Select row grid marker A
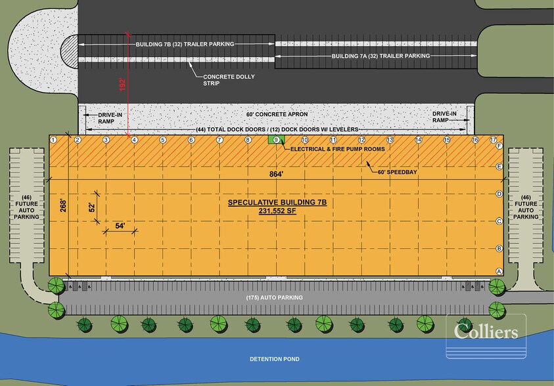This screenshot has width=554, height=386. [x=499, y=272]
